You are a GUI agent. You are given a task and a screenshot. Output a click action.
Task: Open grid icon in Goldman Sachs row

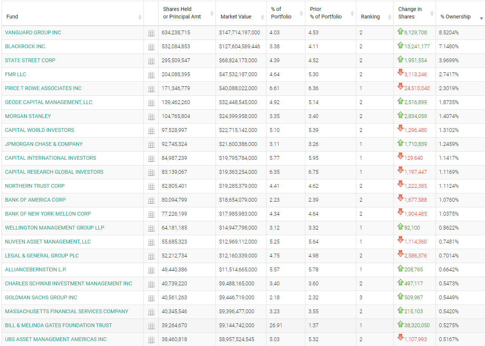[x=151, y=298]
